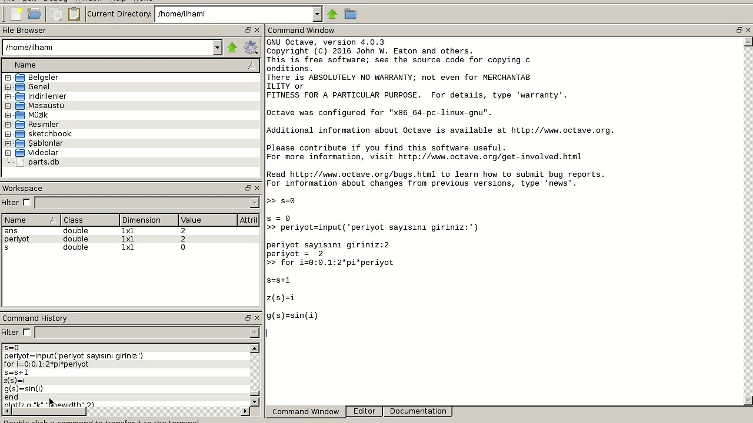Undock the File Browser panel
The height and width of the screenshot is (423, 753).
(248, 30)
